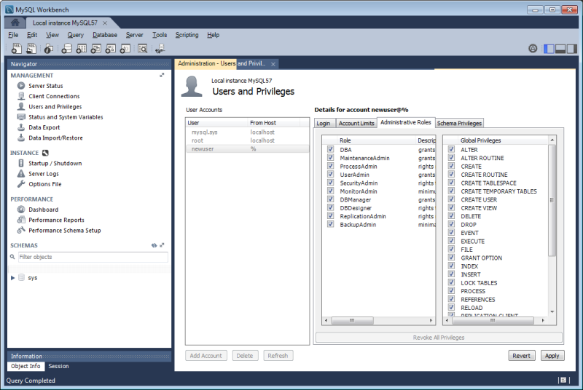Toggle the MaintenanceAdmin role checkbox
Screen dimensions: 583x390
(x=330, y=158)
